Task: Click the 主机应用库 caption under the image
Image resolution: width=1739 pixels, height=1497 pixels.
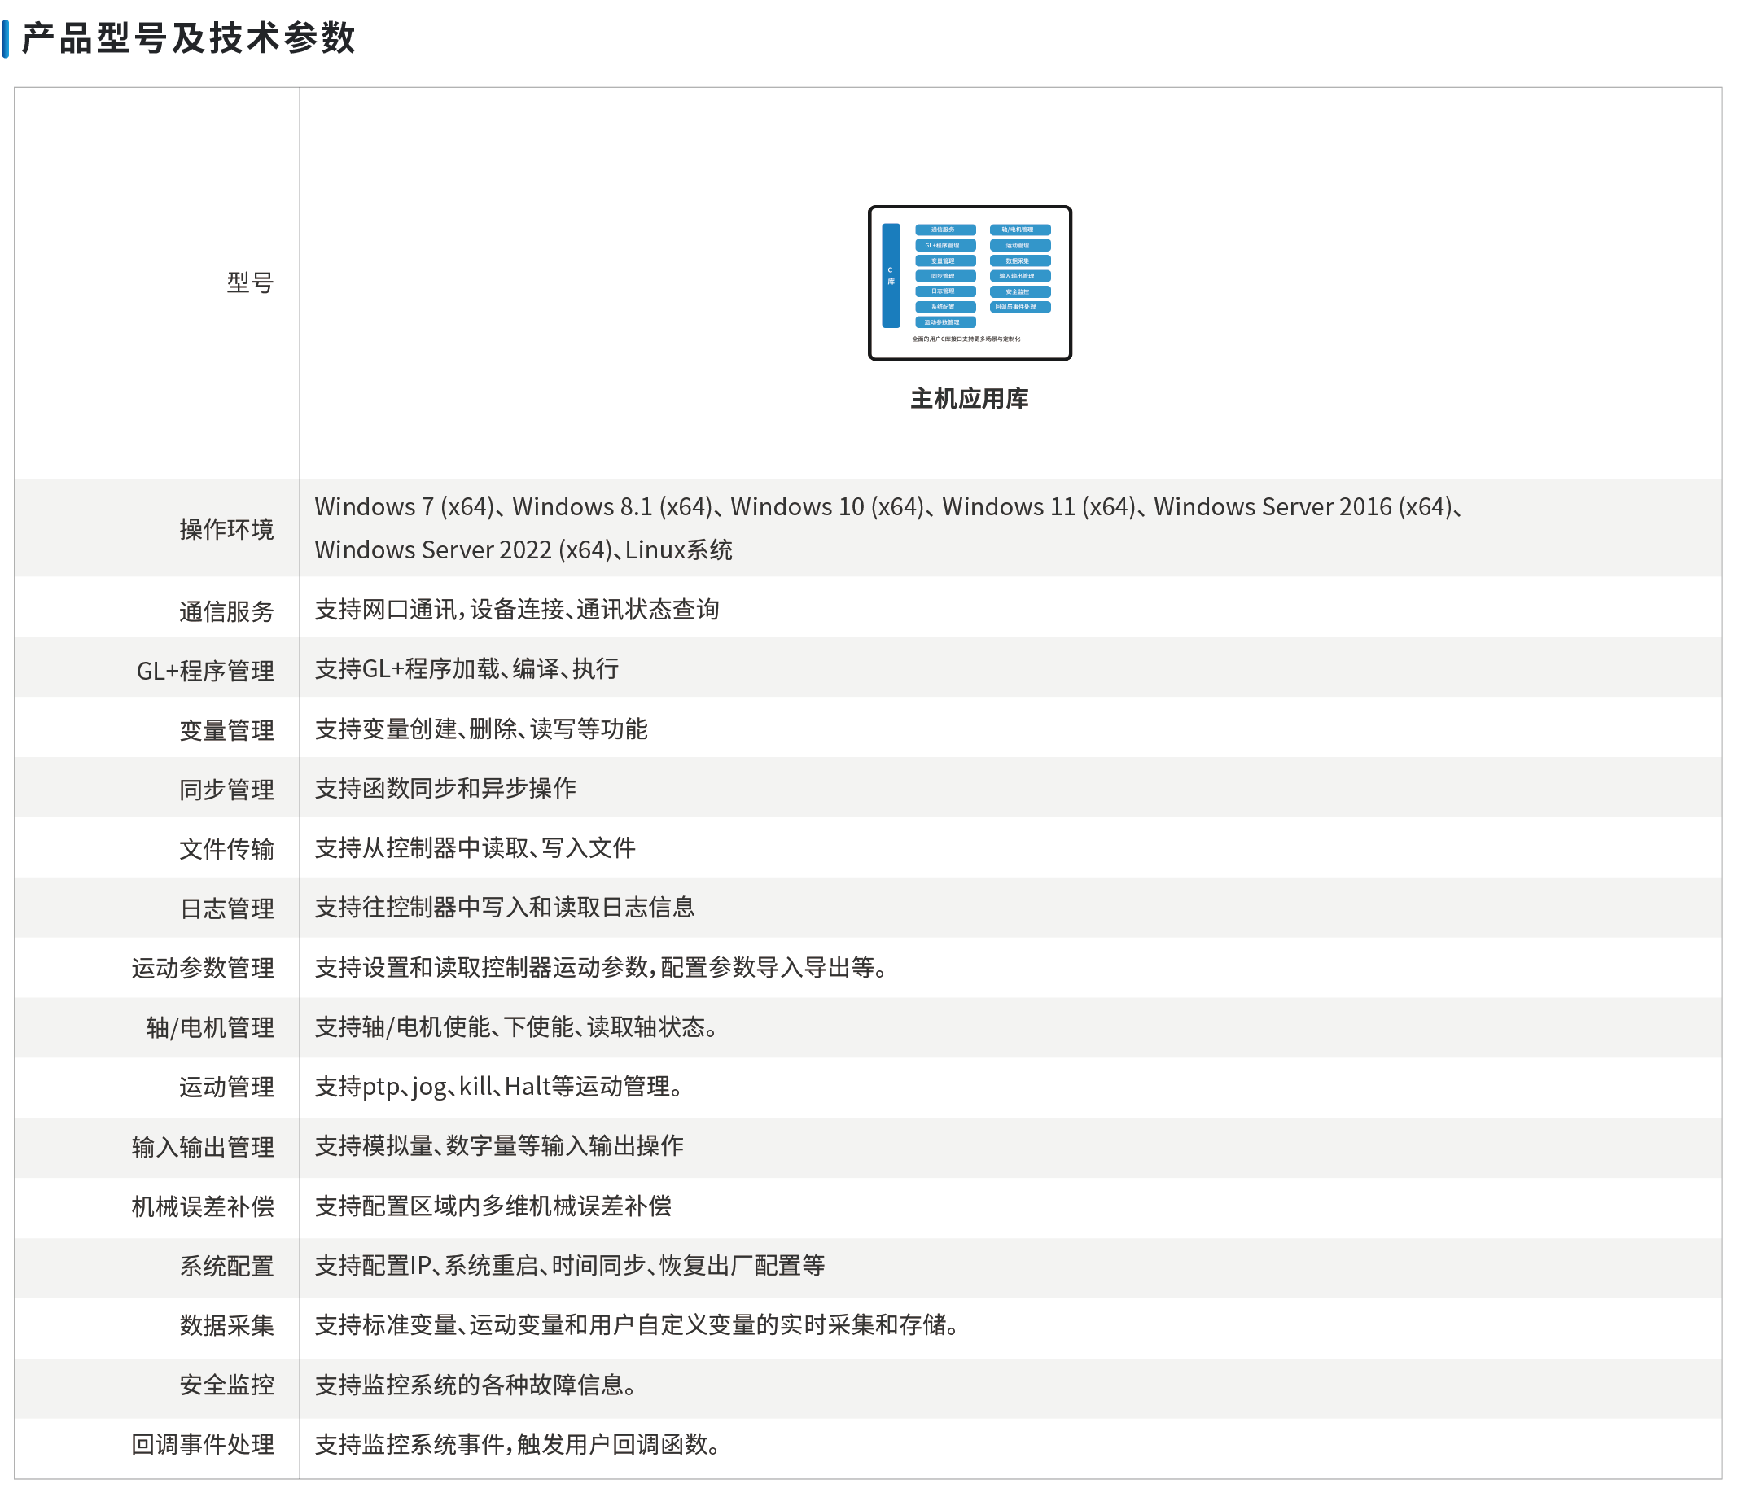Action: [x=970, y=399]
